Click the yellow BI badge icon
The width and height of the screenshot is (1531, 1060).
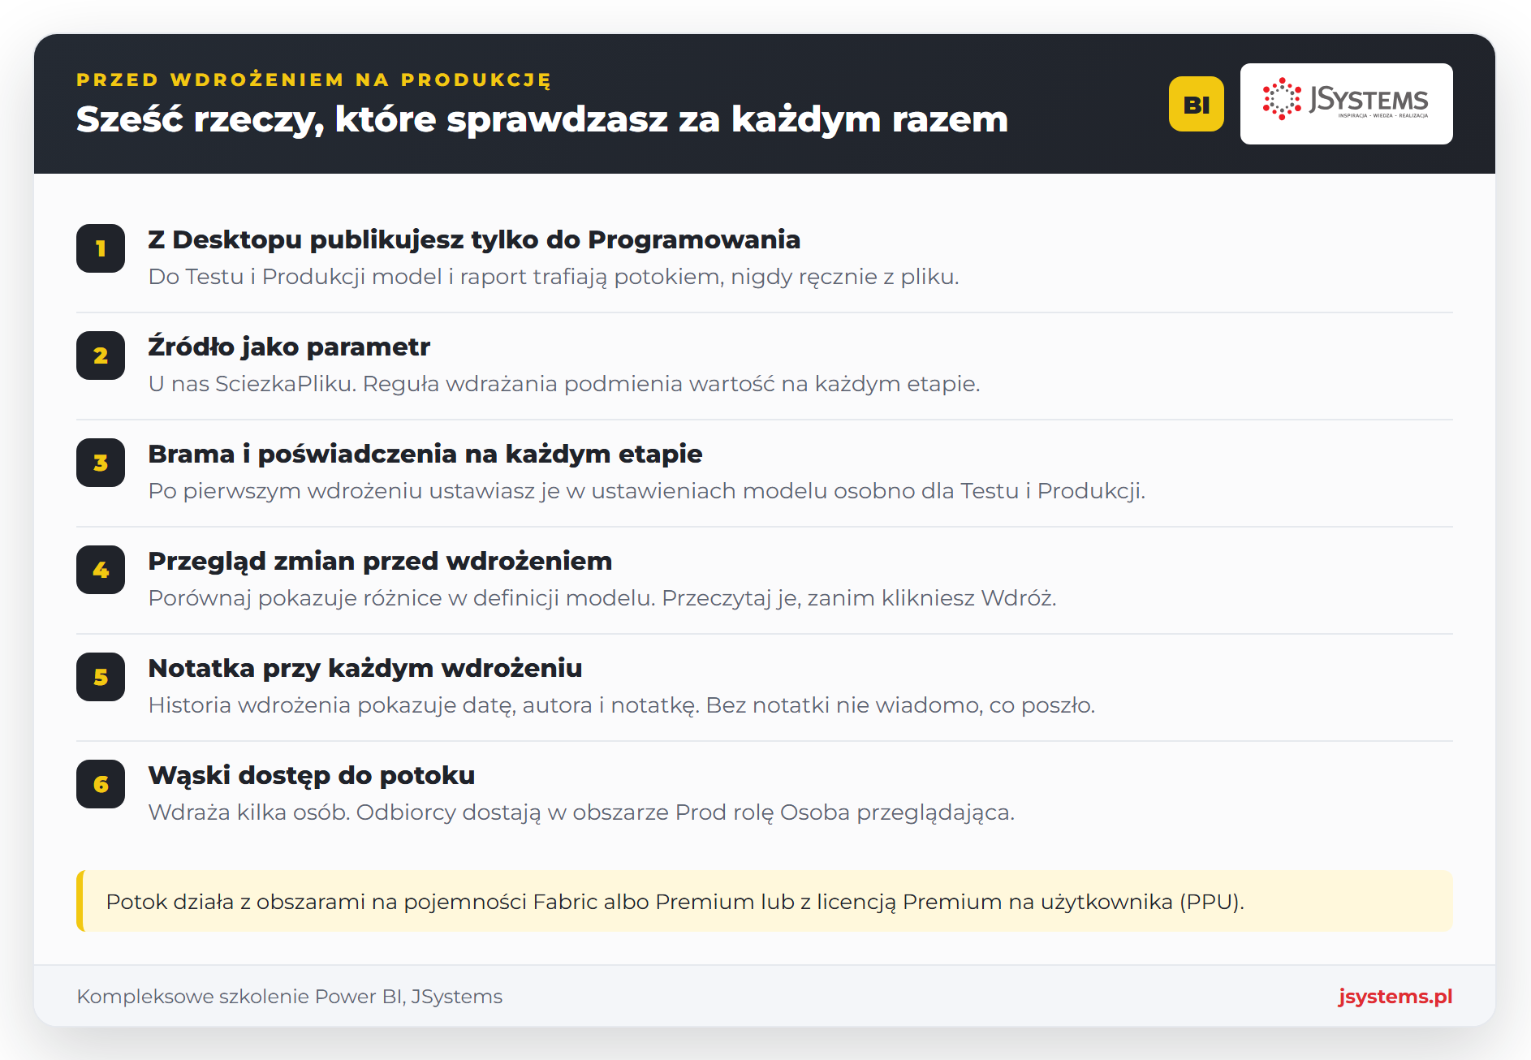[x=1196, y=104]
